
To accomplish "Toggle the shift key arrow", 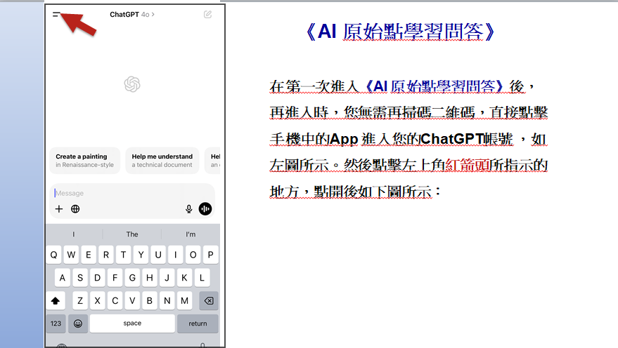I will pos(56,301).
